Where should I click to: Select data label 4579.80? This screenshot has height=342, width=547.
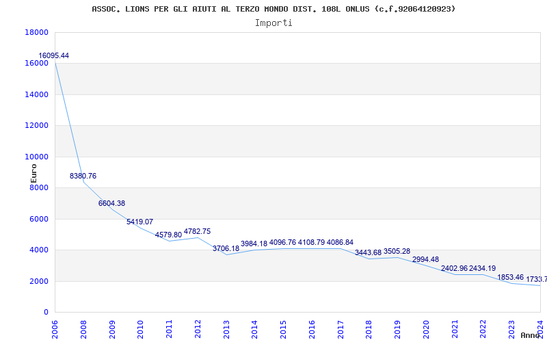(x=168, y=235)
